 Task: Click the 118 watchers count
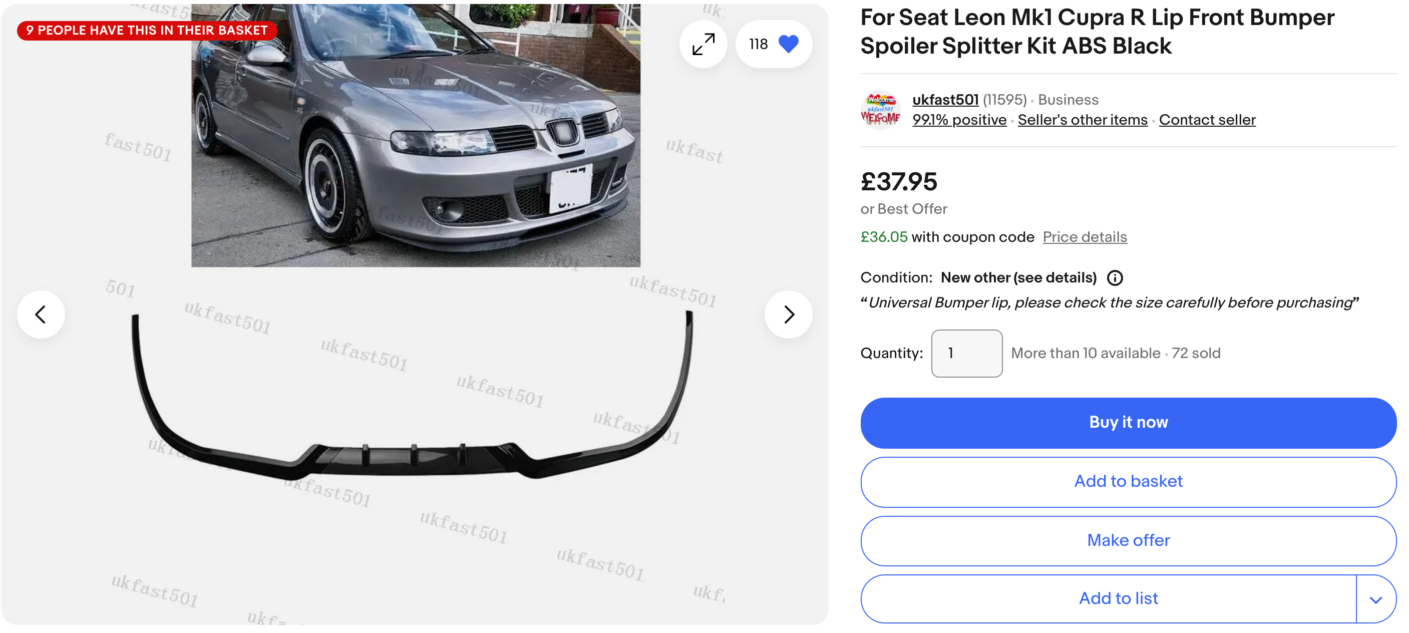click(758, 44)
